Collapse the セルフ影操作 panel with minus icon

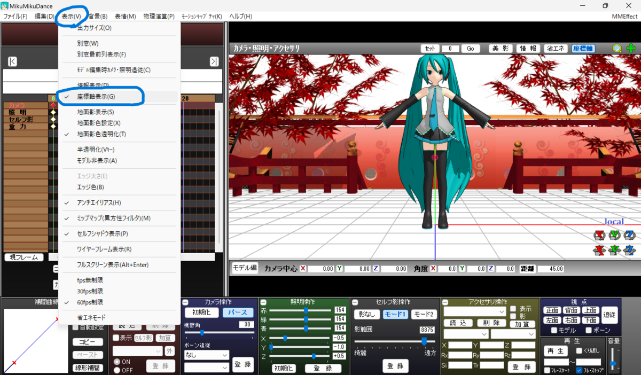click(354, 302)
